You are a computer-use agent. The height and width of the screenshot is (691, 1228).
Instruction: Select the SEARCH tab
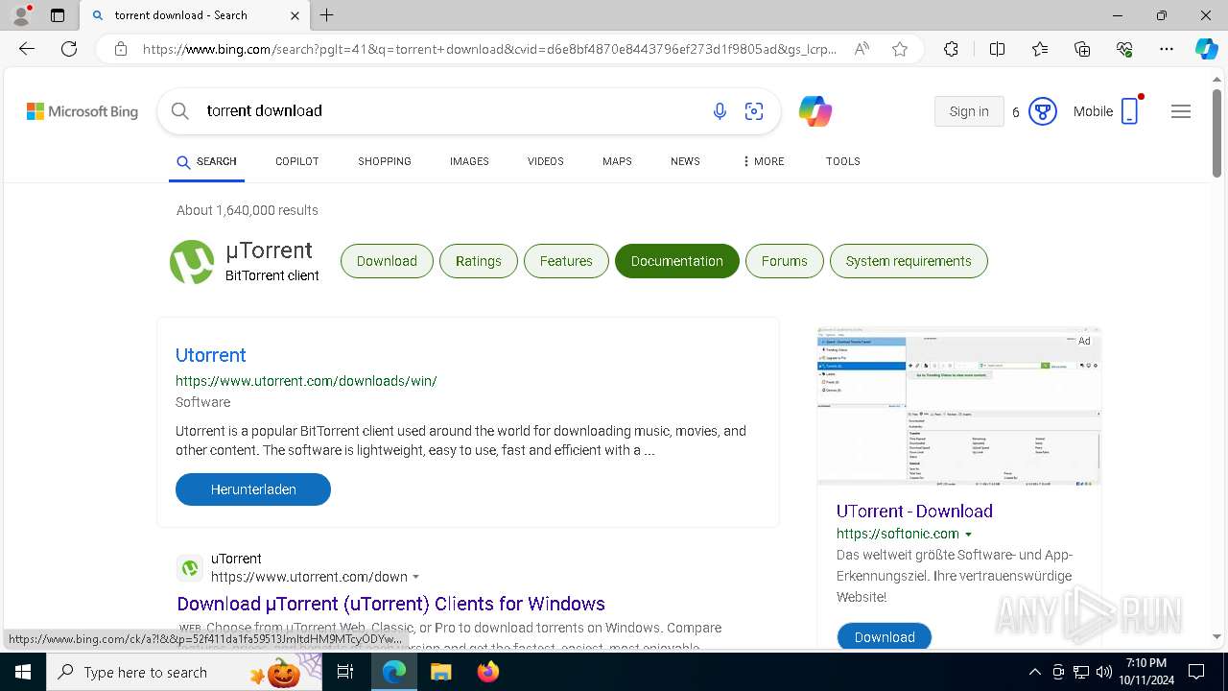(206, 161)
